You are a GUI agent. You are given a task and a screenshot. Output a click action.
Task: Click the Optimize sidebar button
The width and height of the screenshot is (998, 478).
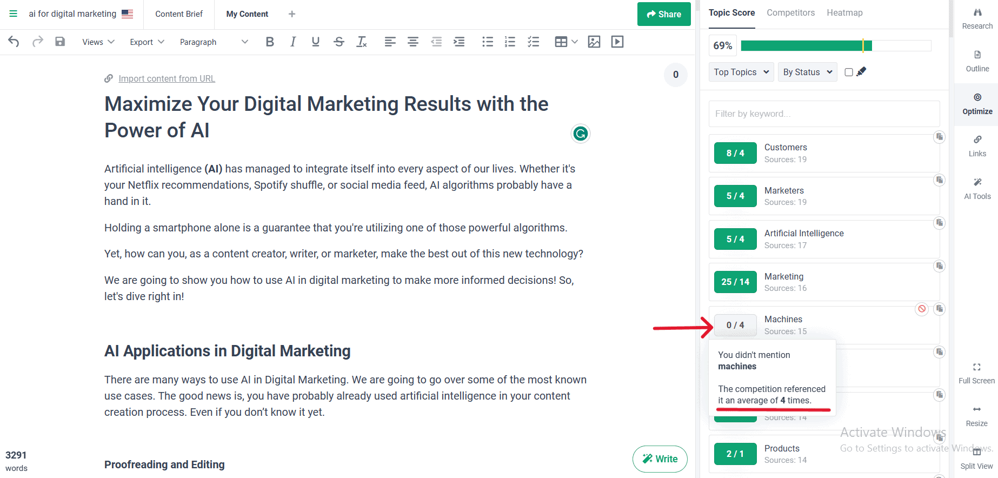tap(977, 104)
